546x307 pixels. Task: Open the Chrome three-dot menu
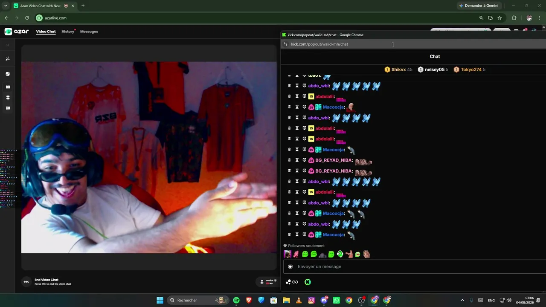[540, 18]
